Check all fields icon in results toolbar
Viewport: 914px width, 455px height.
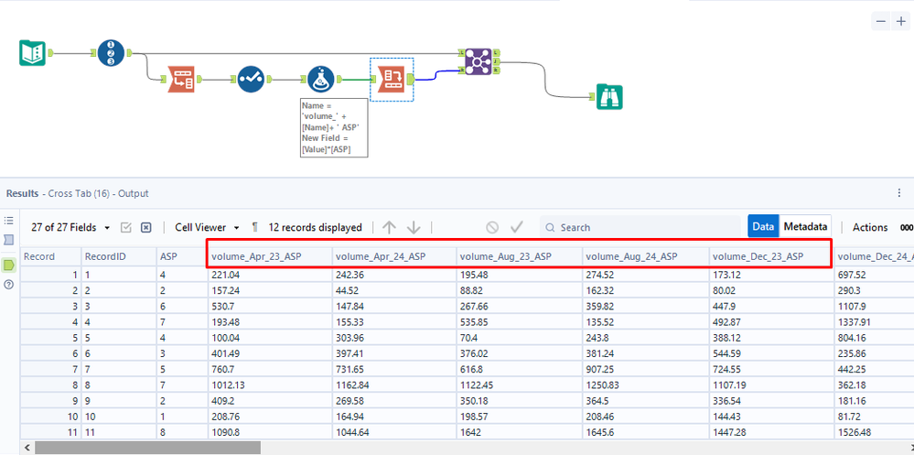click(x=126, y=227)
